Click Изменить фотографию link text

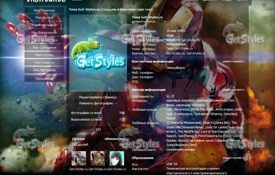96,103
